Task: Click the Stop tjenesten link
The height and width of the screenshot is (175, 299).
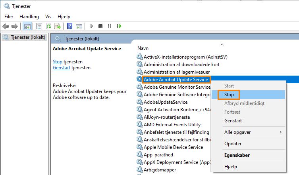Action: point(58,62)
